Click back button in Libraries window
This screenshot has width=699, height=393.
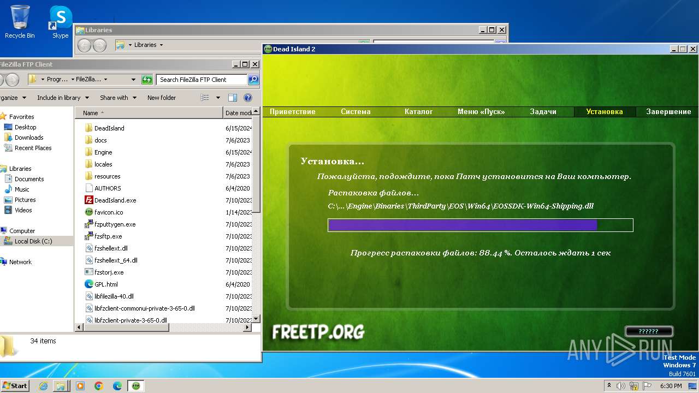point(84,45)
